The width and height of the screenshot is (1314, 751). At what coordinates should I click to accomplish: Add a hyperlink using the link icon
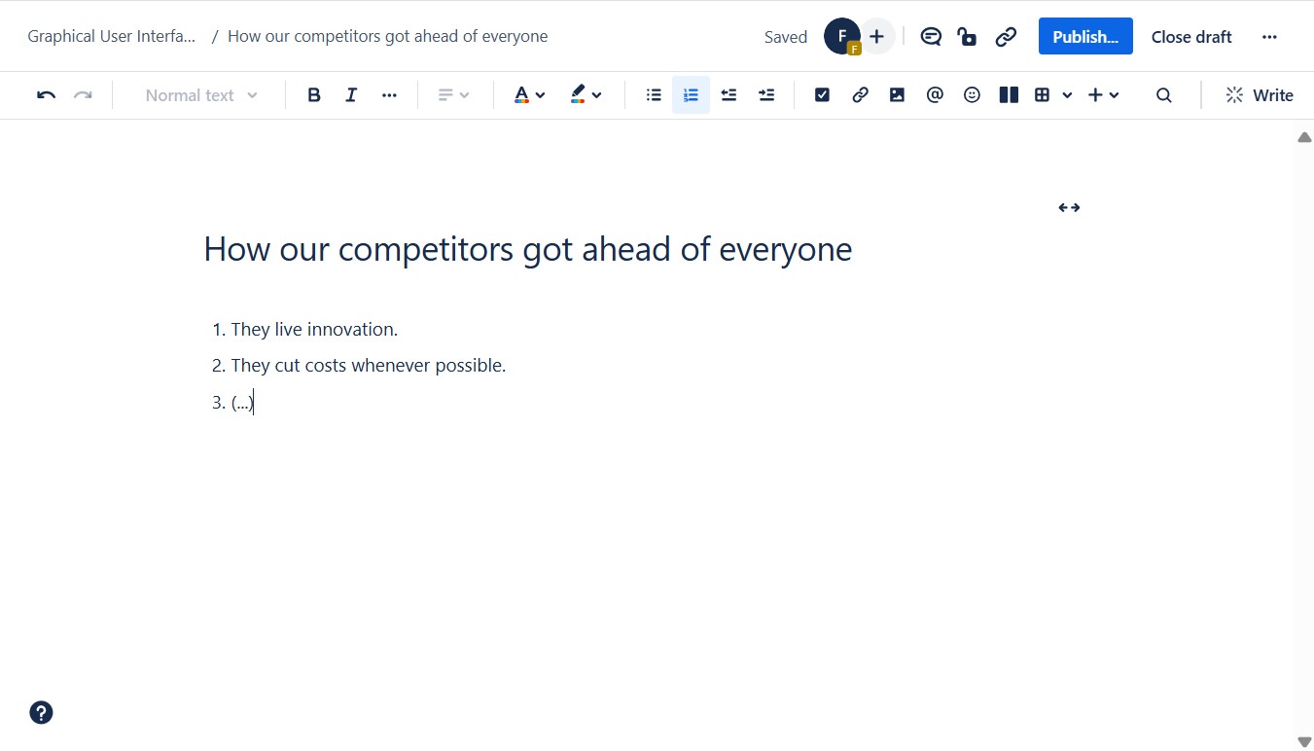pos(860,95)
